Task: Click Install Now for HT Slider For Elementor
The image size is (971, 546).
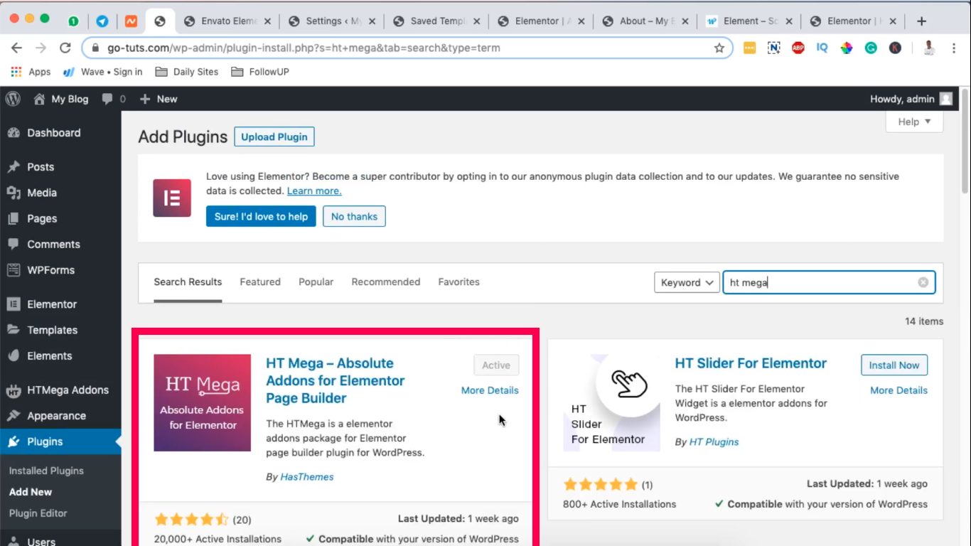Action: (x=894, y=365)
